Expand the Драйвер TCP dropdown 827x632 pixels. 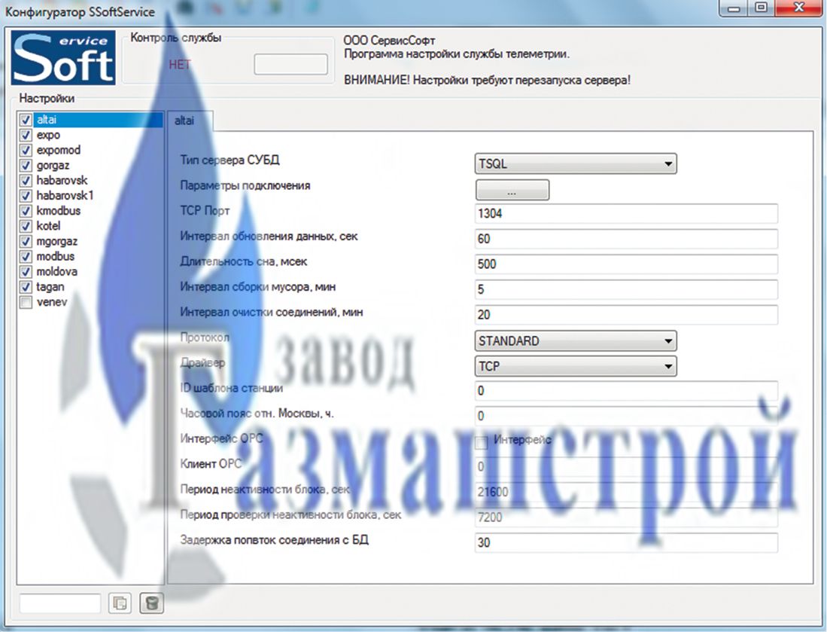576,366
